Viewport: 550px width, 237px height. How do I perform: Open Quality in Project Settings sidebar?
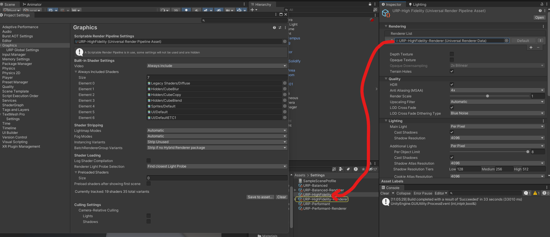tap(8, 87)
